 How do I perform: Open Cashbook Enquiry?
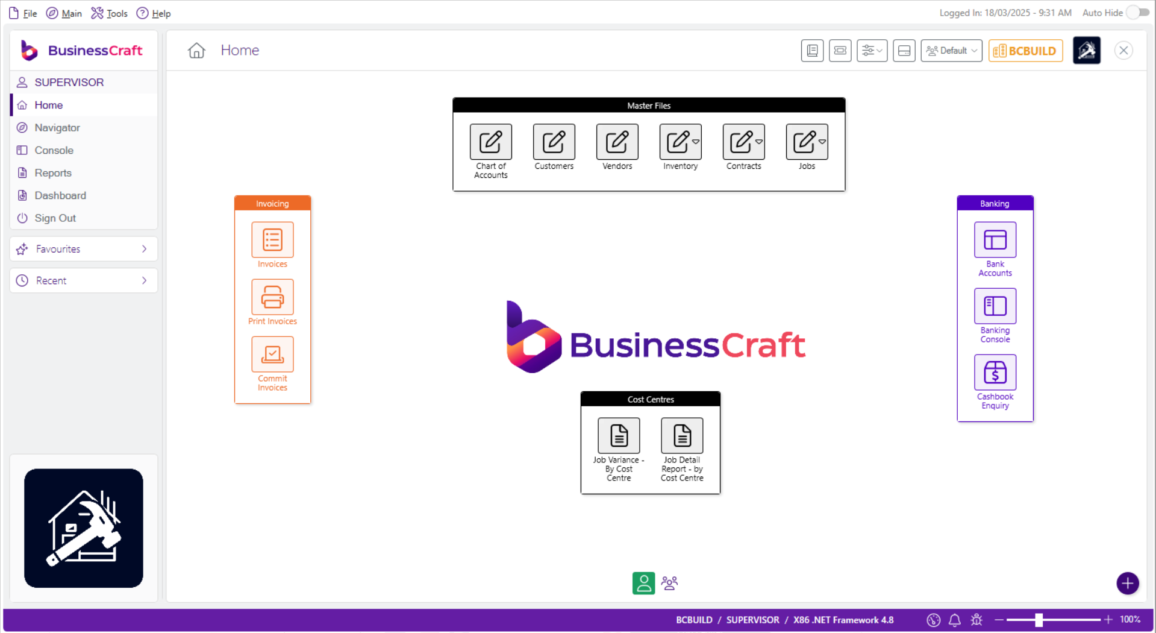click(995, 372)
